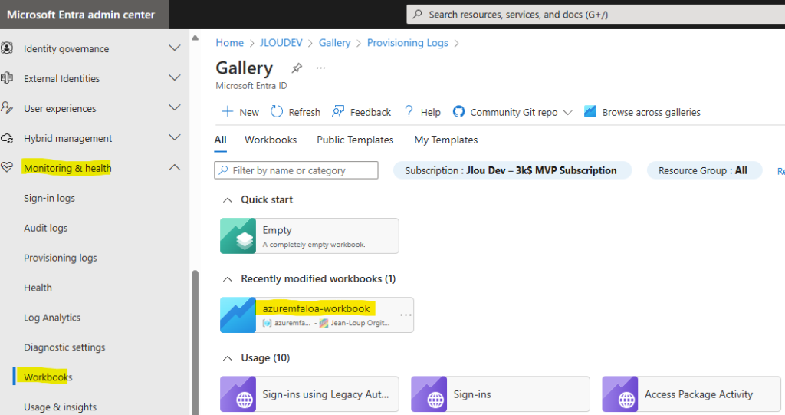Click the Help toolbar button label
785x415 pixels.
pos(431,112)
